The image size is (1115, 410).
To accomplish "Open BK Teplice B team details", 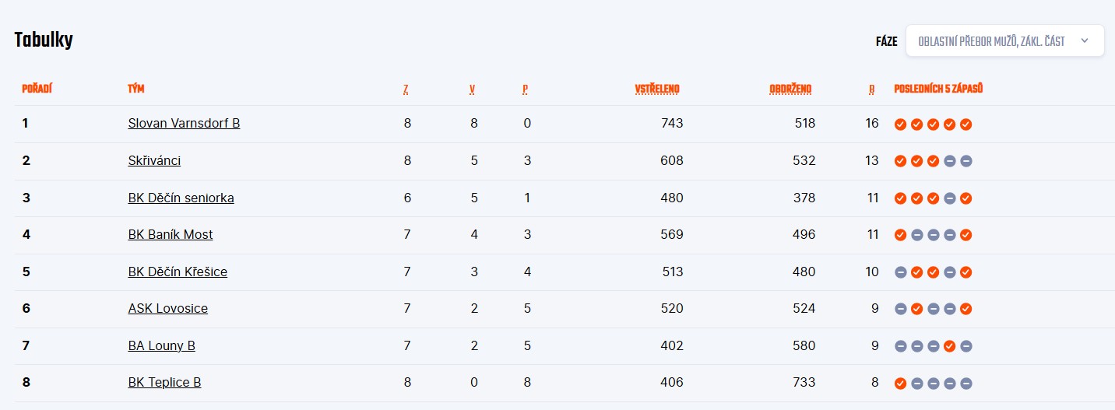I will pyautogui.click(x=164, y=382).
